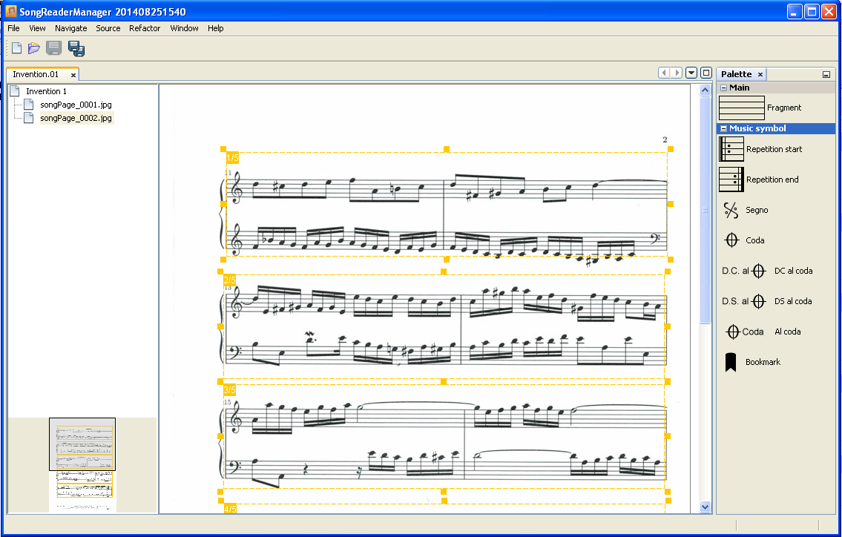Click the top-center handle of fragment 1/5
842x537 pixels.
point(447,149)
